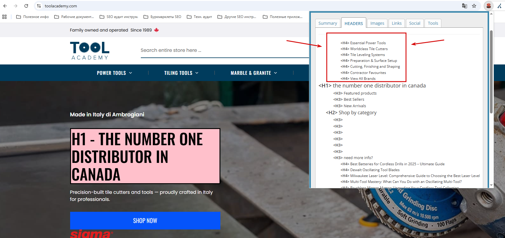Click H4 Cutting, Finishing and Shaping entry
This screenshot has width=505, height=238.
(x=370, y=67)
